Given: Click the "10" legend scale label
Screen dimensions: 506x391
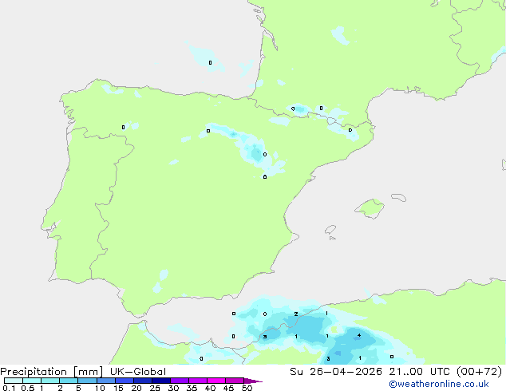Looking at the screenshot, I should tap(100, 388).
